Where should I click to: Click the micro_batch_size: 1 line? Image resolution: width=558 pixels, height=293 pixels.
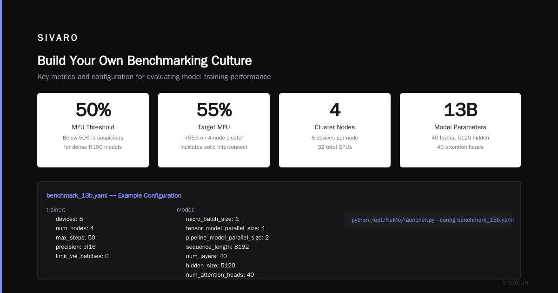[x=213, y=219]
